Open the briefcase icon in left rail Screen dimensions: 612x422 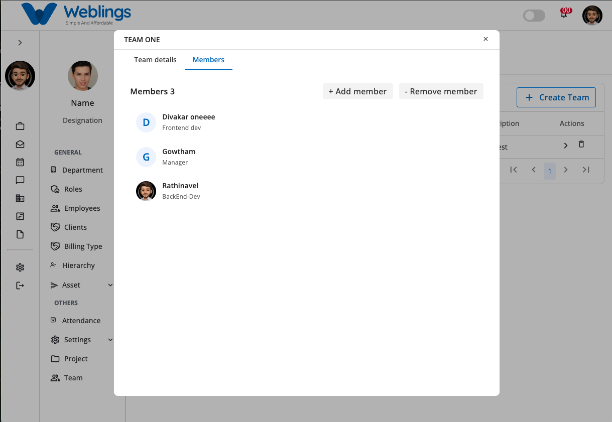pyautogui.click(x=20, y=126)
